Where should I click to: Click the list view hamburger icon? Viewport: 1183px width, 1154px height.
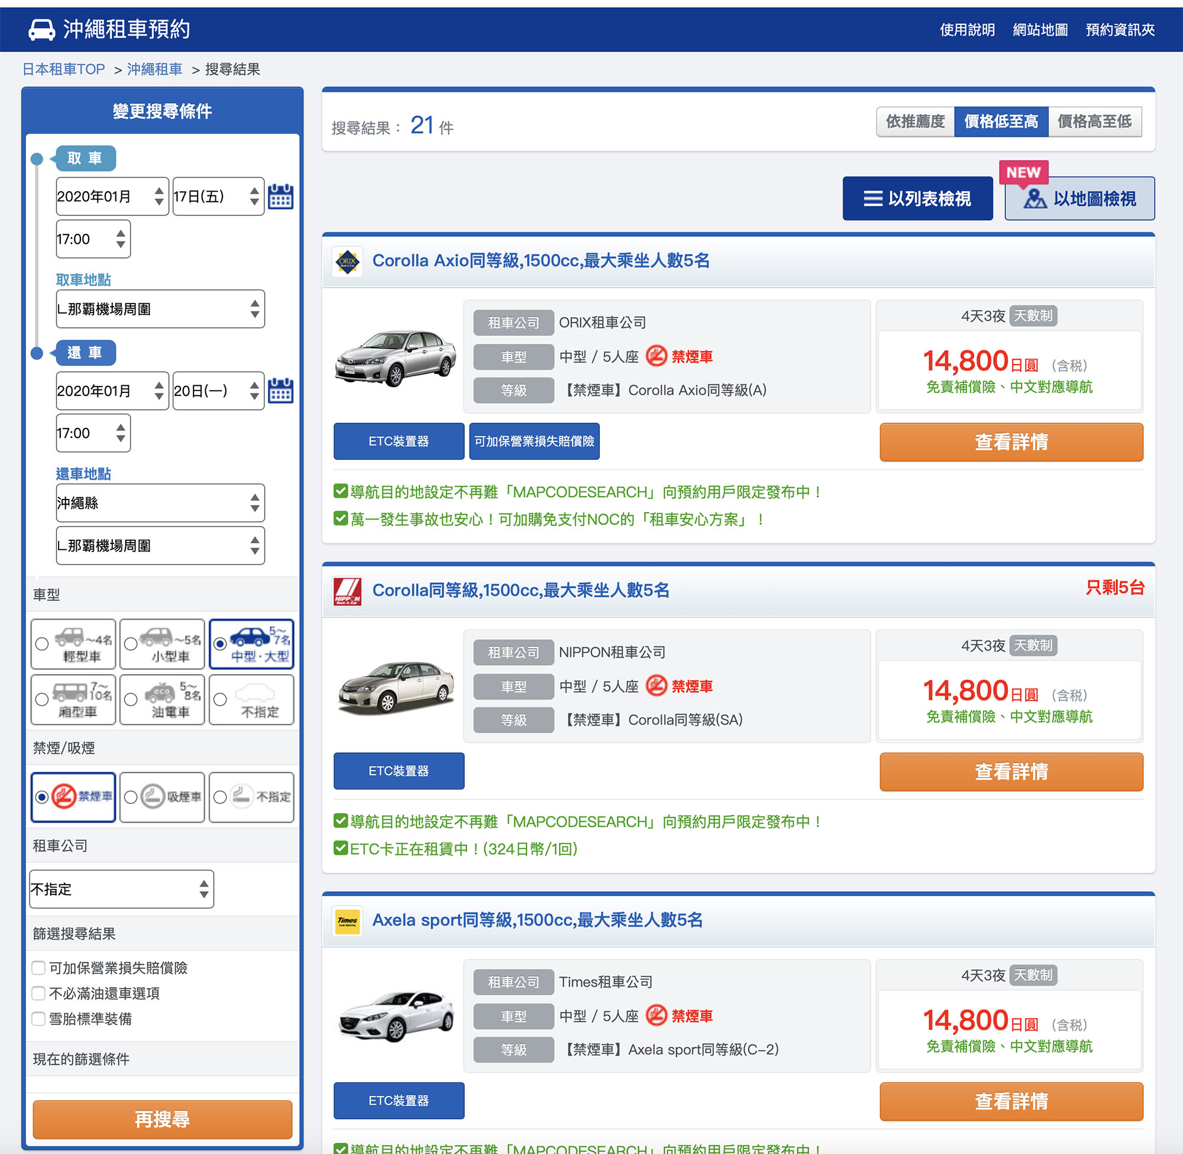tap(873, 198)
